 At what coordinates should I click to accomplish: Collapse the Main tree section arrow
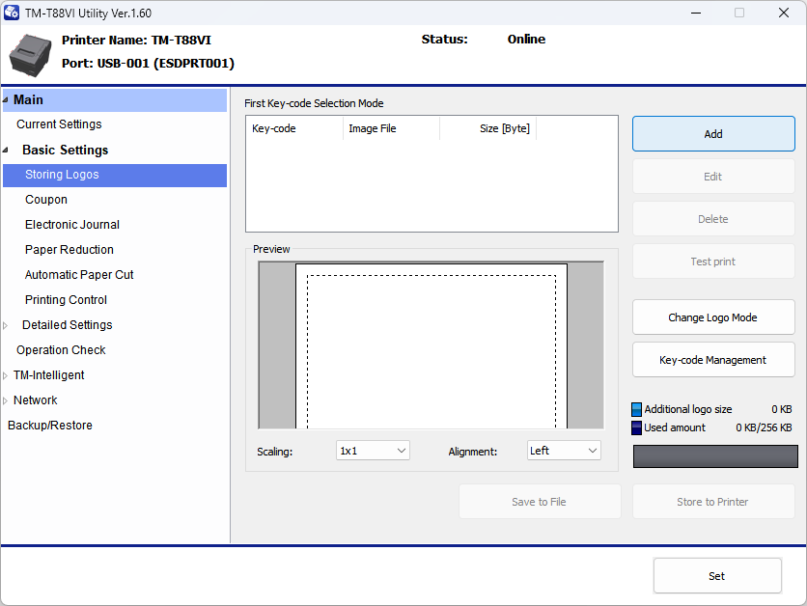point(6,99)
